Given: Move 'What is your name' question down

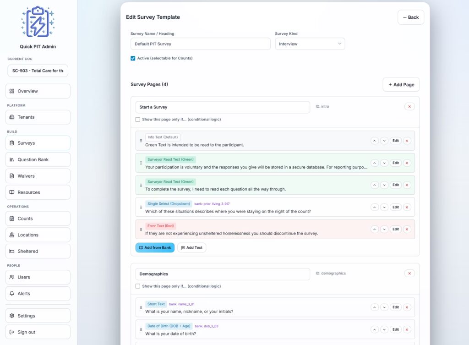Looking at the screenshot, I should click(x=384, y=307).
